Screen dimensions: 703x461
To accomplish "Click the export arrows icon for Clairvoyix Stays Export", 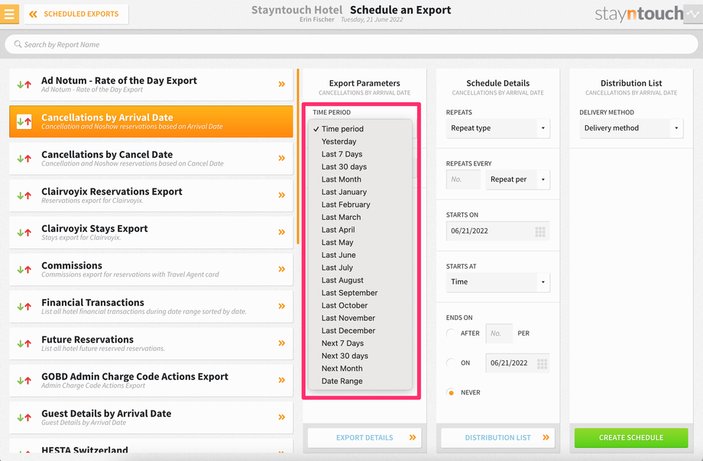I will pos(24,233).
